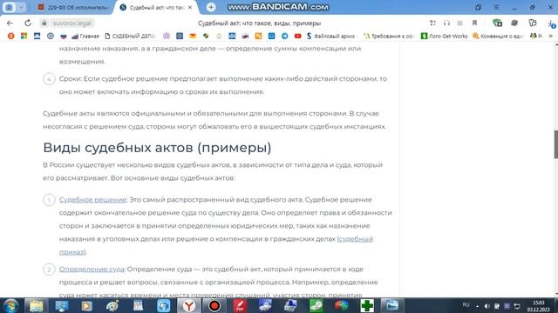Open the extensions puzzle icon
The width and height of the screenshot is (558, 313).
(x=533, y=23)
